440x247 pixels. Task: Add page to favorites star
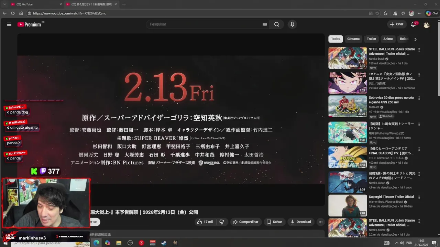click(377, 13)
